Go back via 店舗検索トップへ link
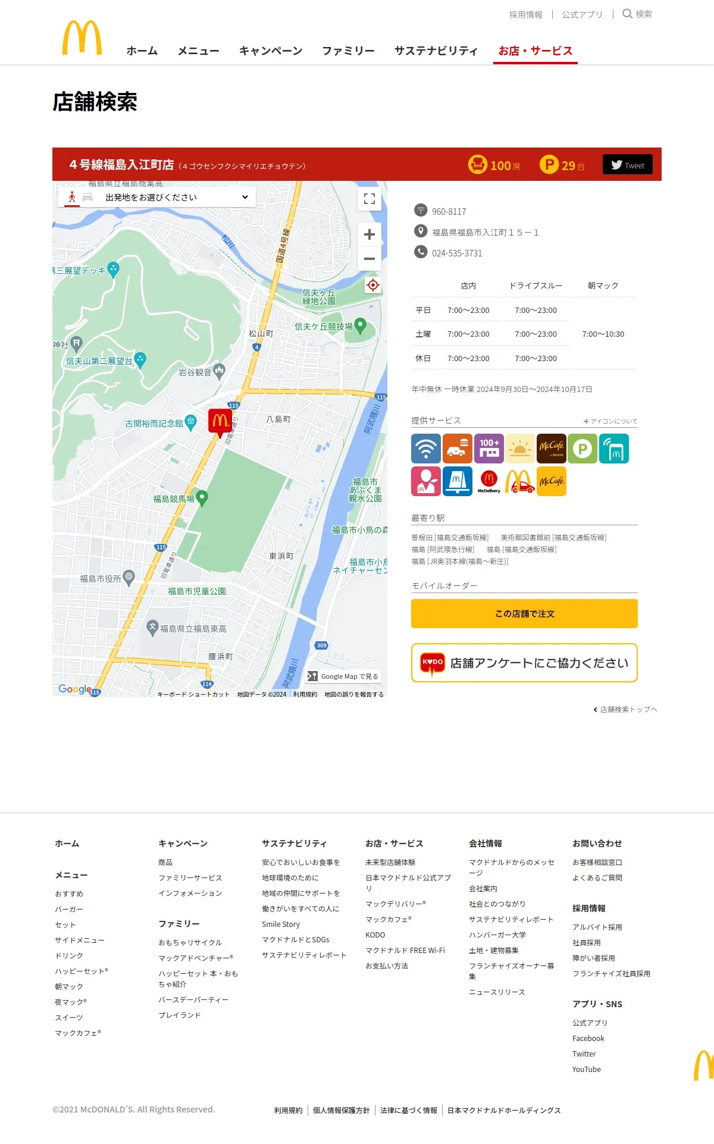This screenshot has width=714, height=1144. pyautogui.click(x=625, y=710)
